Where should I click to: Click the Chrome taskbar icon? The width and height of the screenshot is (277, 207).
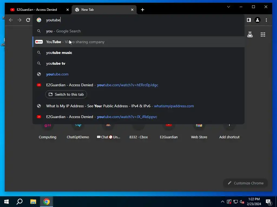point(47,202)
